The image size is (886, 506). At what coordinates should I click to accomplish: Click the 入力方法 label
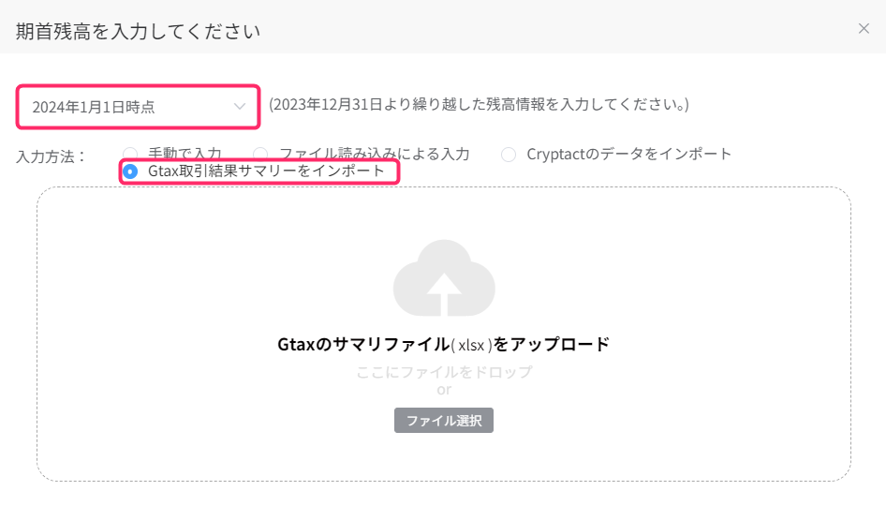pyautogui.click(x=51, y=156)
